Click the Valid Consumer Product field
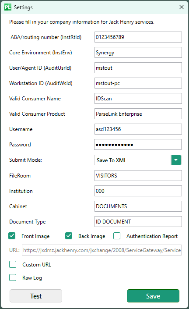Image resolution: width=189 pixels, height=309 pixels. (x=138, y=114)
